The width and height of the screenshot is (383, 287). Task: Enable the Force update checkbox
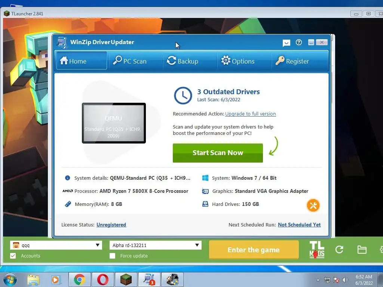[x=112, y=256]
